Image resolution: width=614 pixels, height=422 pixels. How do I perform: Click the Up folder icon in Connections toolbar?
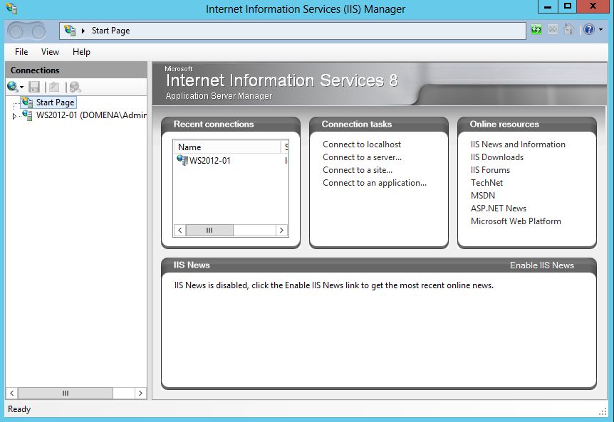click(54, 87)
